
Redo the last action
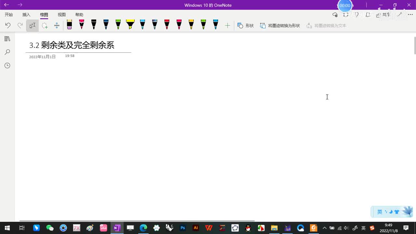20,25
